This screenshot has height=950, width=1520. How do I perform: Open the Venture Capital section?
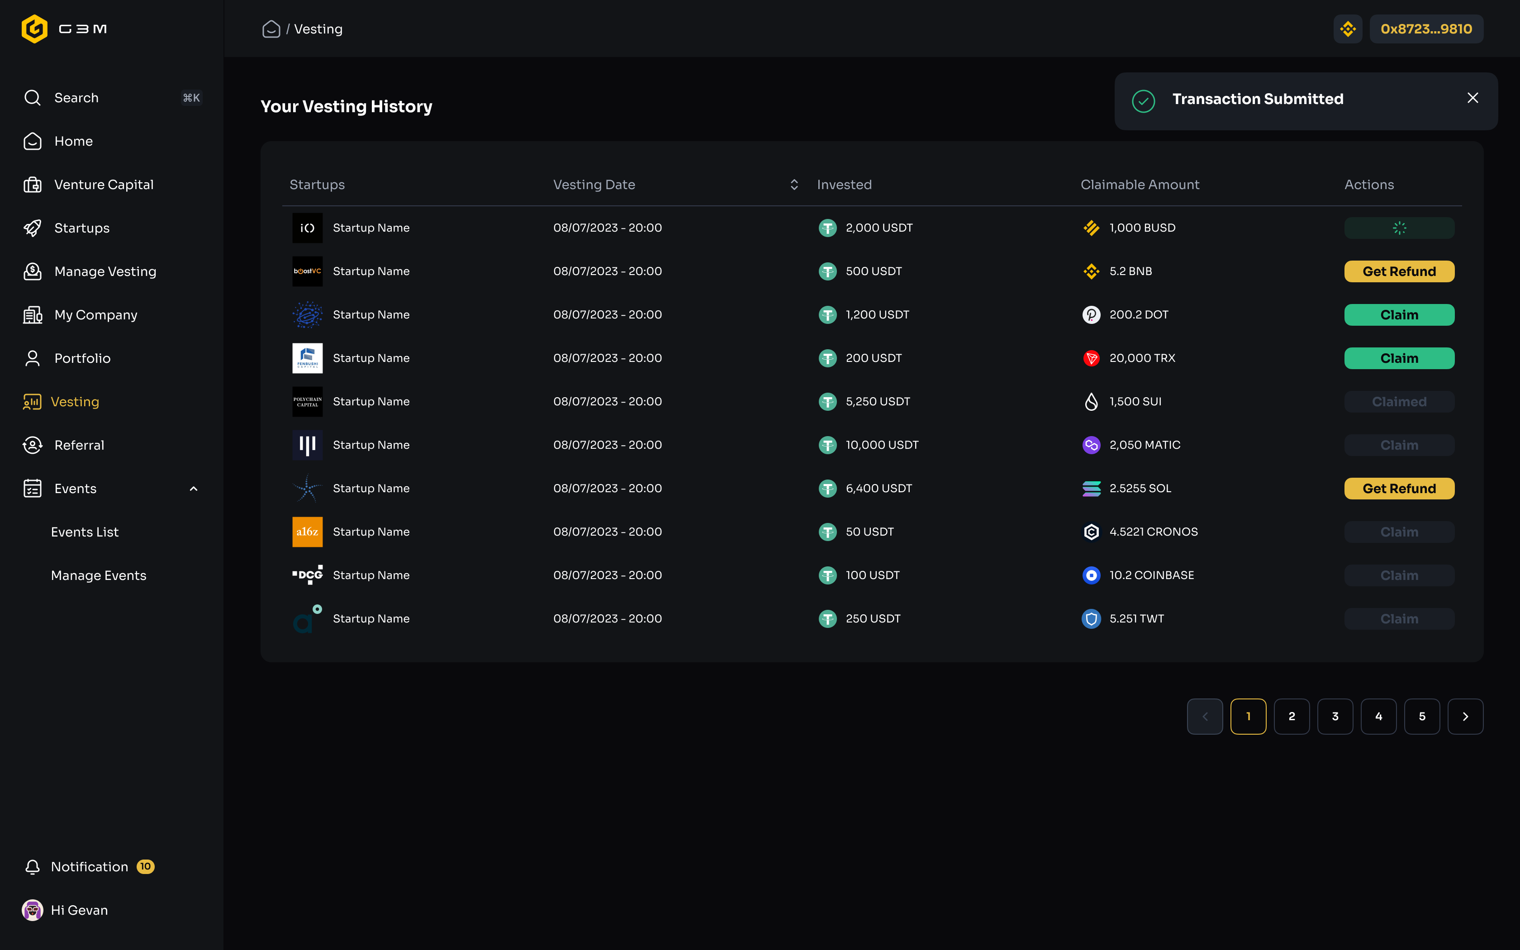tap(104, 185)
